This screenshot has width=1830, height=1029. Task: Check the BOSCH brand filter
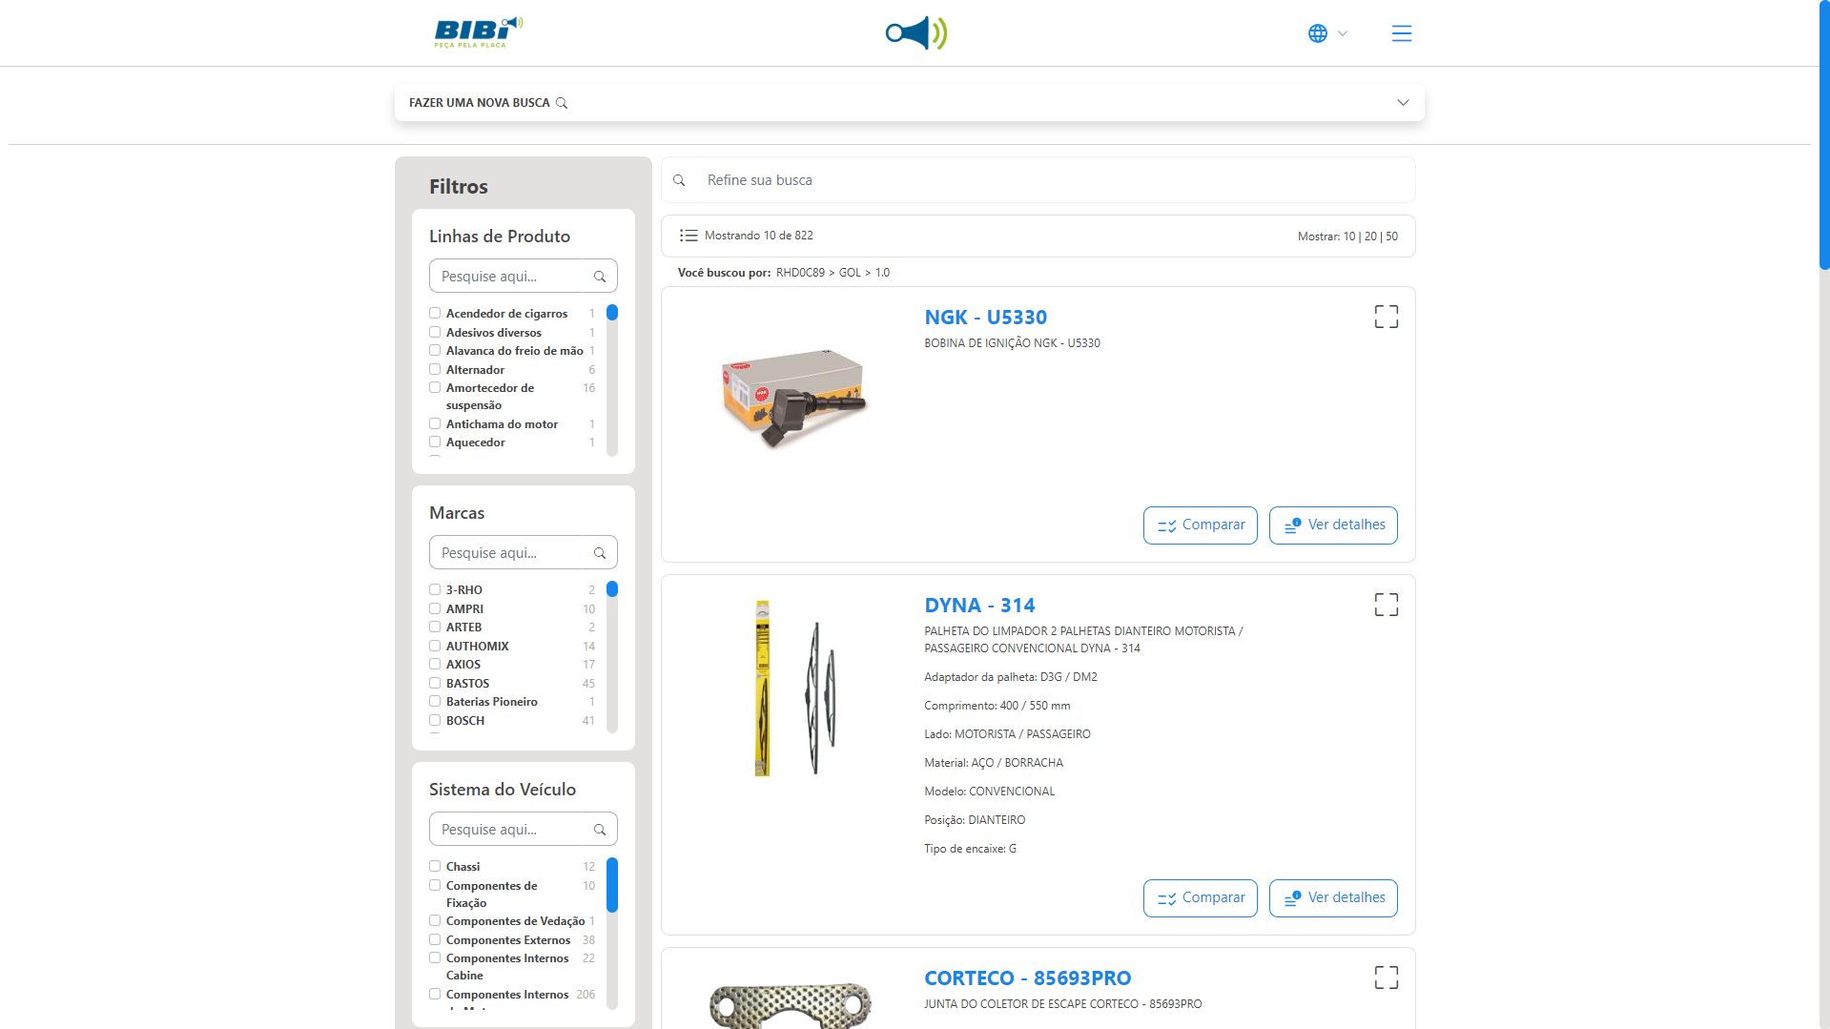tap(435, 720)
